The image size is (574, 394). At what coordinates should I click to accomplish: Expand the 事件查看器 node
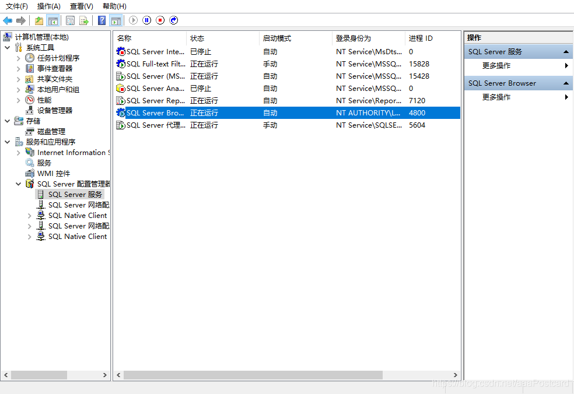point(18,68)
